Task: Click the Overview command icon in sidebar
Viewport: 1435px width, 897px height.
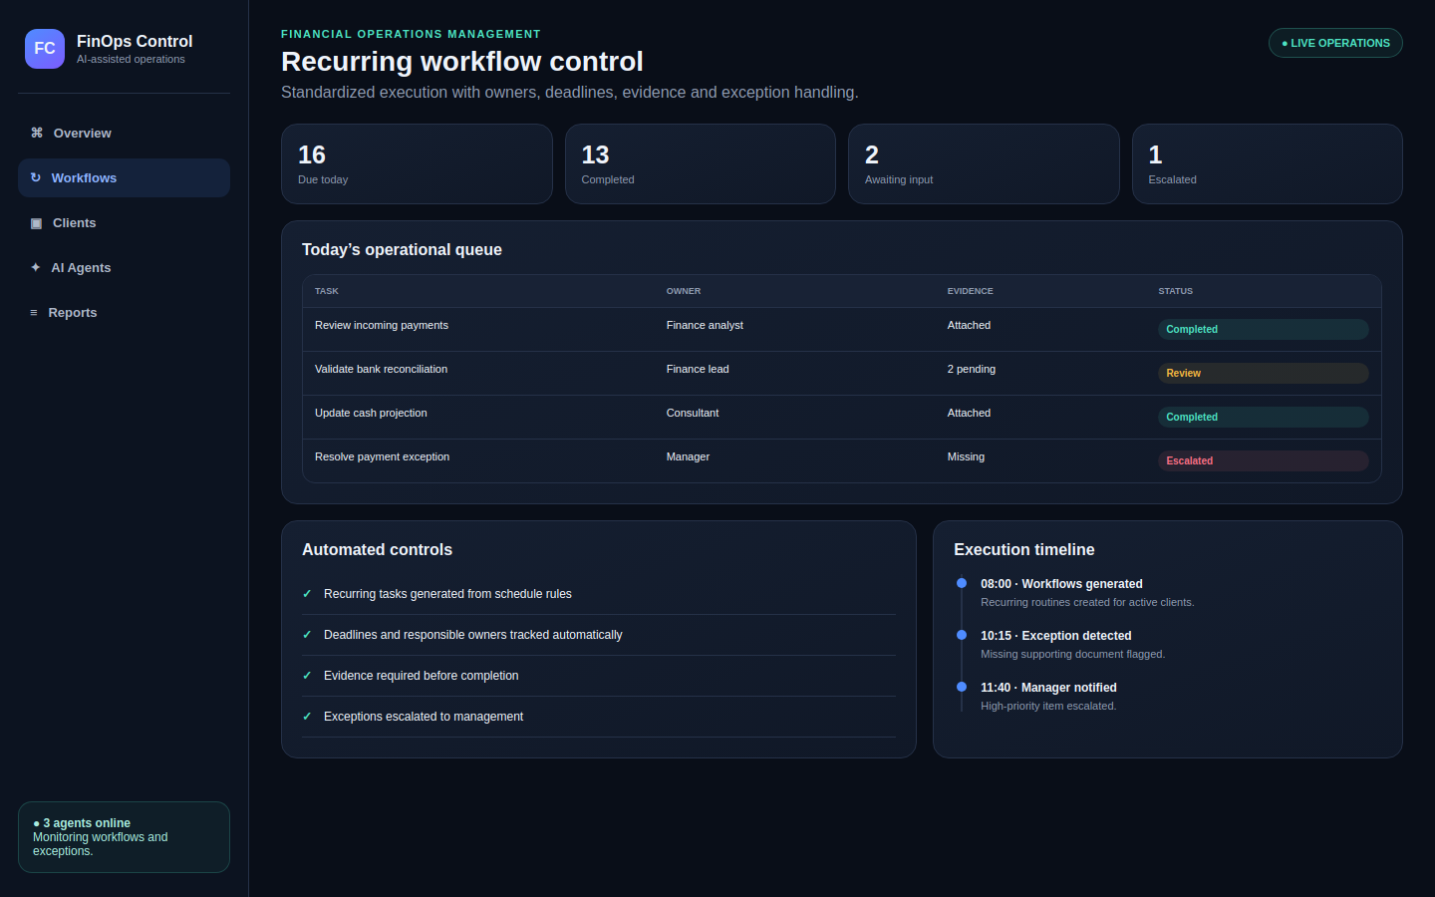Action: (37, 133)
